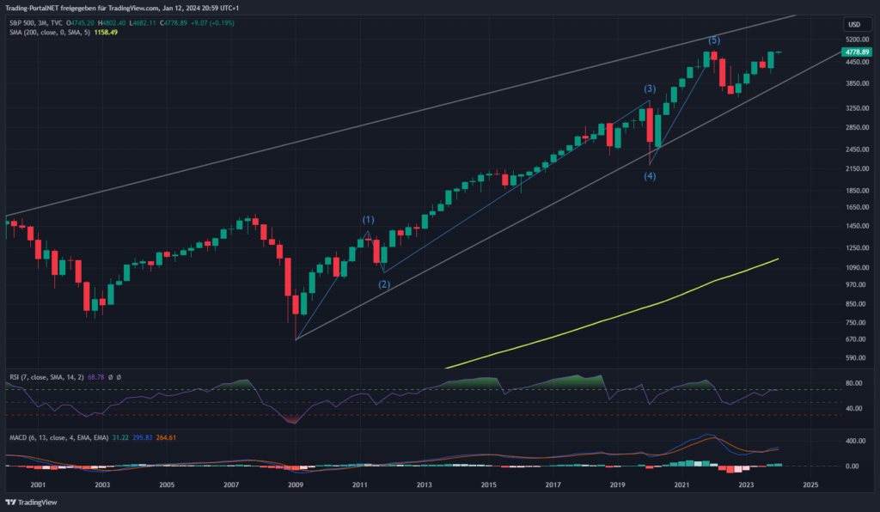Click the 2450.00 price axis label
This screenshot has width=880, height=512.
(x=857, y=149)
